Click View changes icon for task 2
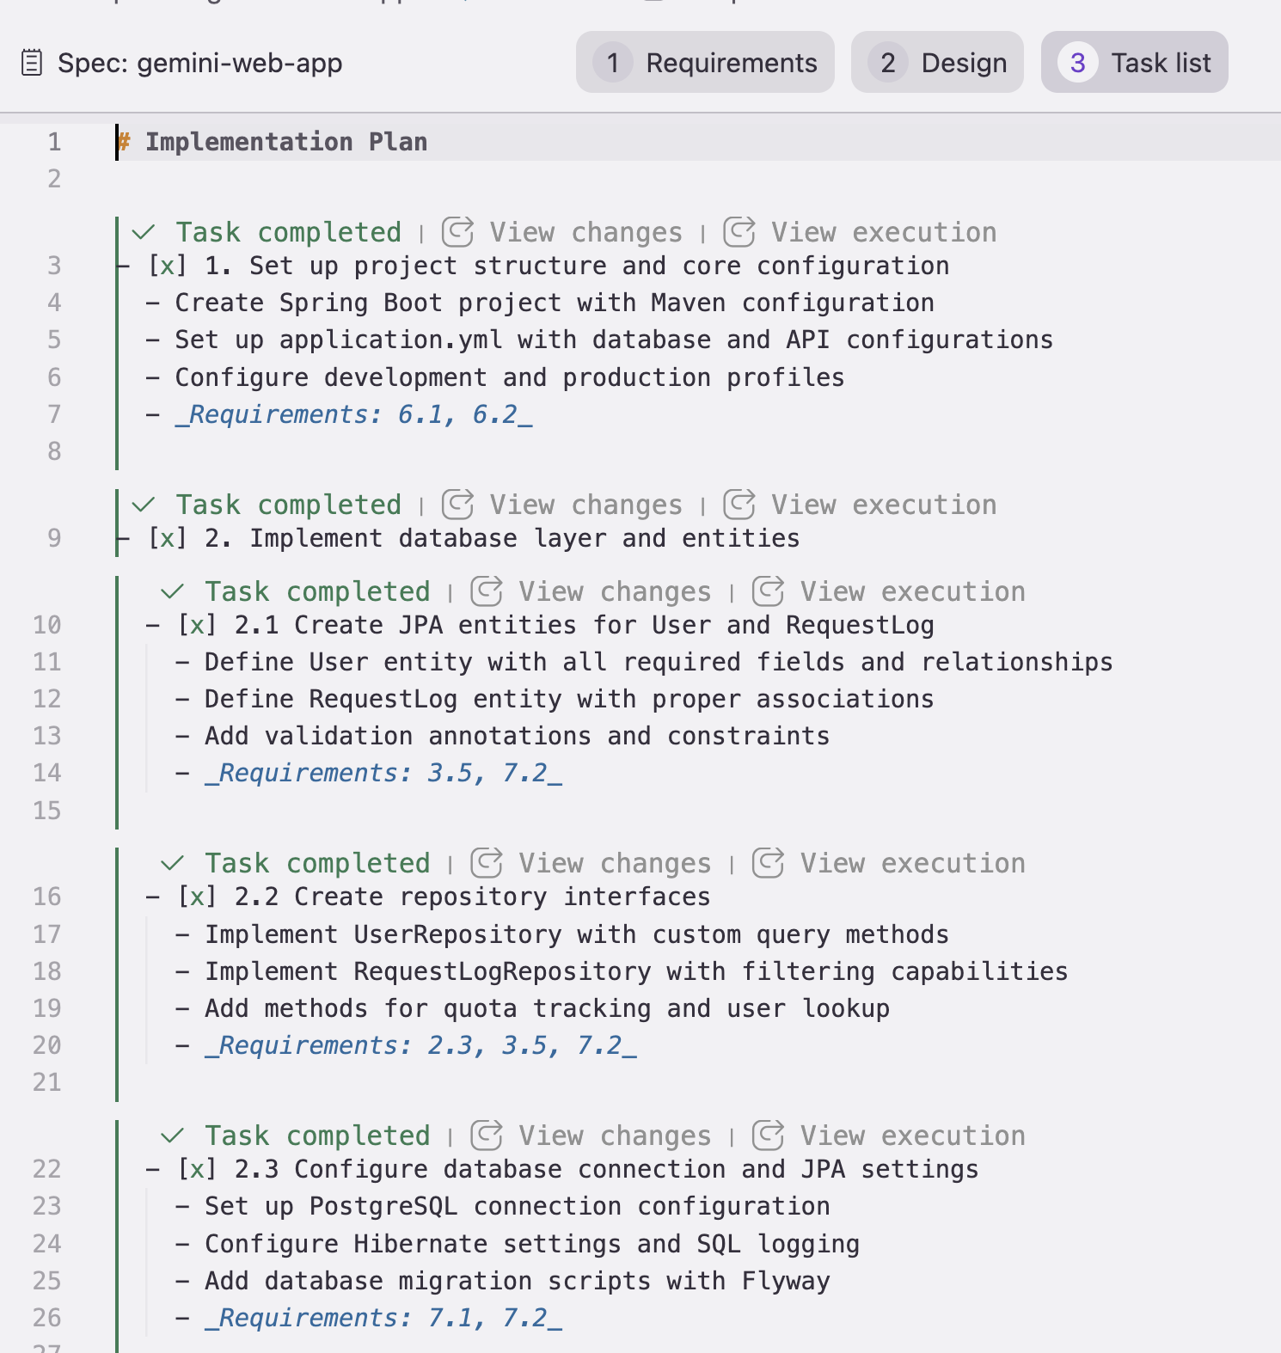 457,505
